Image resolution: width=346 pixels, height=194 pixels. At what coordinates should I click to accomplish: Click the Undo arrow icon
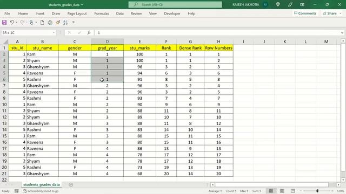click(x=12, y=23)
